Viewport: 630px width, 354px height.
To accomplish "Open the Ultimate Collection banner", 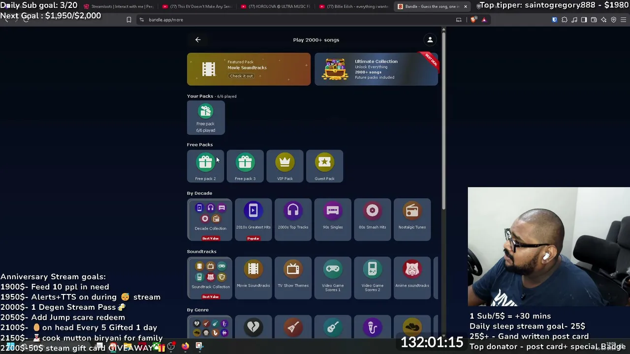I will [x=376, y=69].
